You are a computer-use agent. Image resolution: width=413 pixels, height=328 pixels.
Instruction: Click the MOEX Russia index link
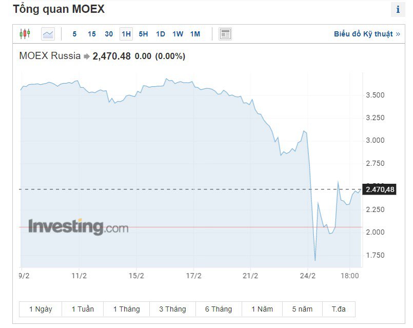pos(49,56)
